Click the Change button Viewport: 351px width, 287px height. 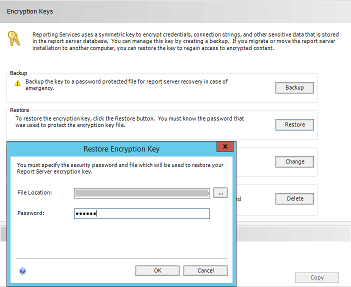tap(294, 161)
